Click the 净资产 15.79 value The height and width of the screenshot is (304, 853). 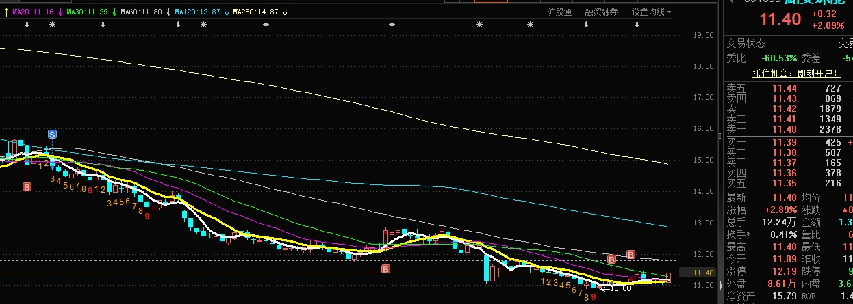pyautogui.click(x=785, y=296)
